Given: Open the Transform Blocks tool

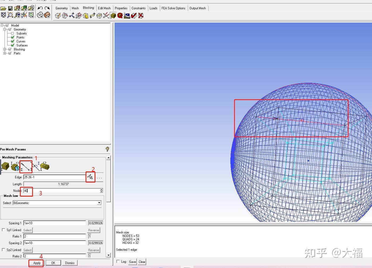Looking at the screenshot, I should (x=99, y=16).
